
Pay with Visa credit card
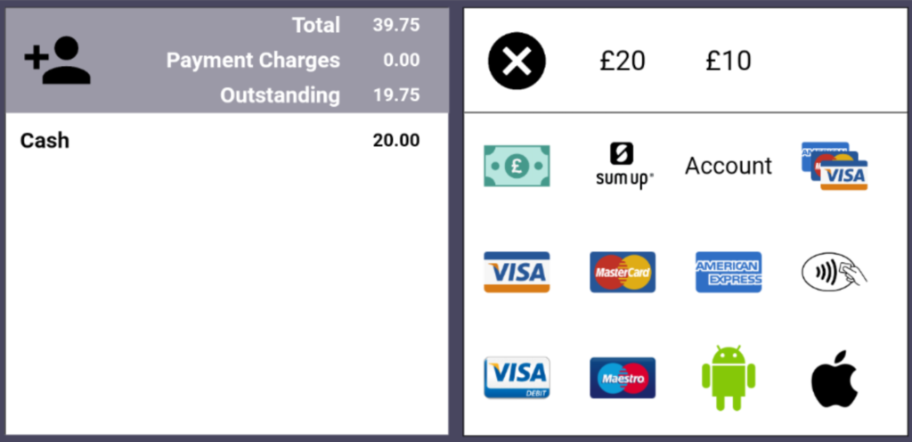click(517, 272)
